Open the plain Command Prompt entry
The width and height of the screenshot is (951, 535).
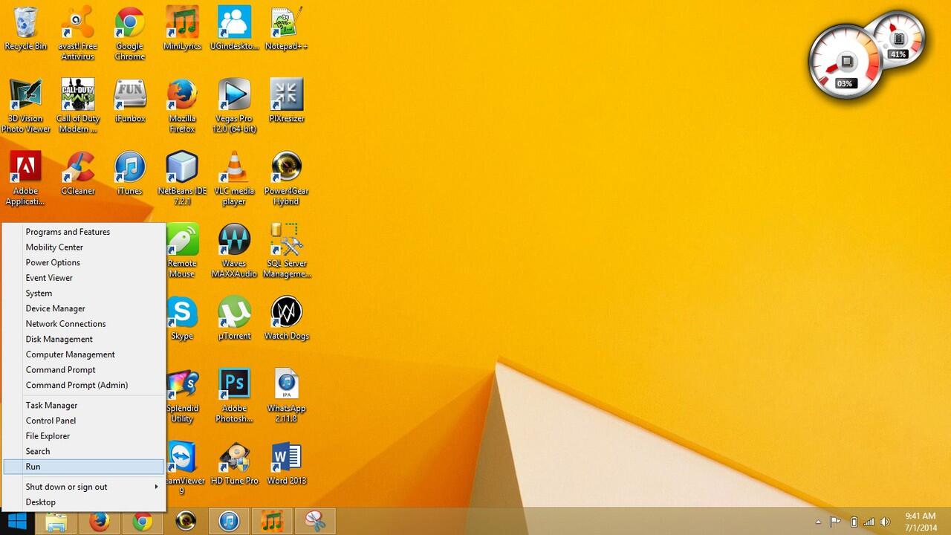click(84, 370)
